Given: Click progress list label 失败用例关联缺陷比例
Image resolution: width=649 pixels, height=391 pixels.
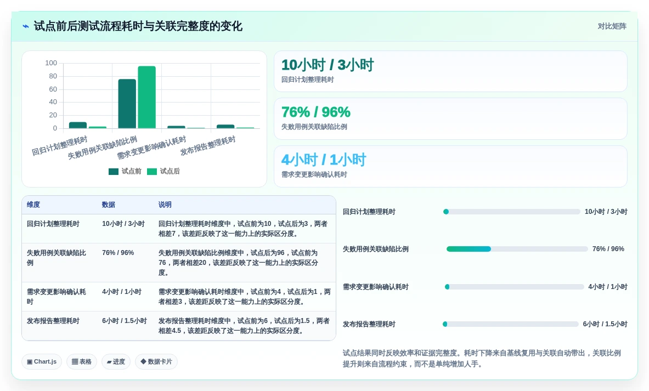Looking at the screenshot, I should (375, 249).
